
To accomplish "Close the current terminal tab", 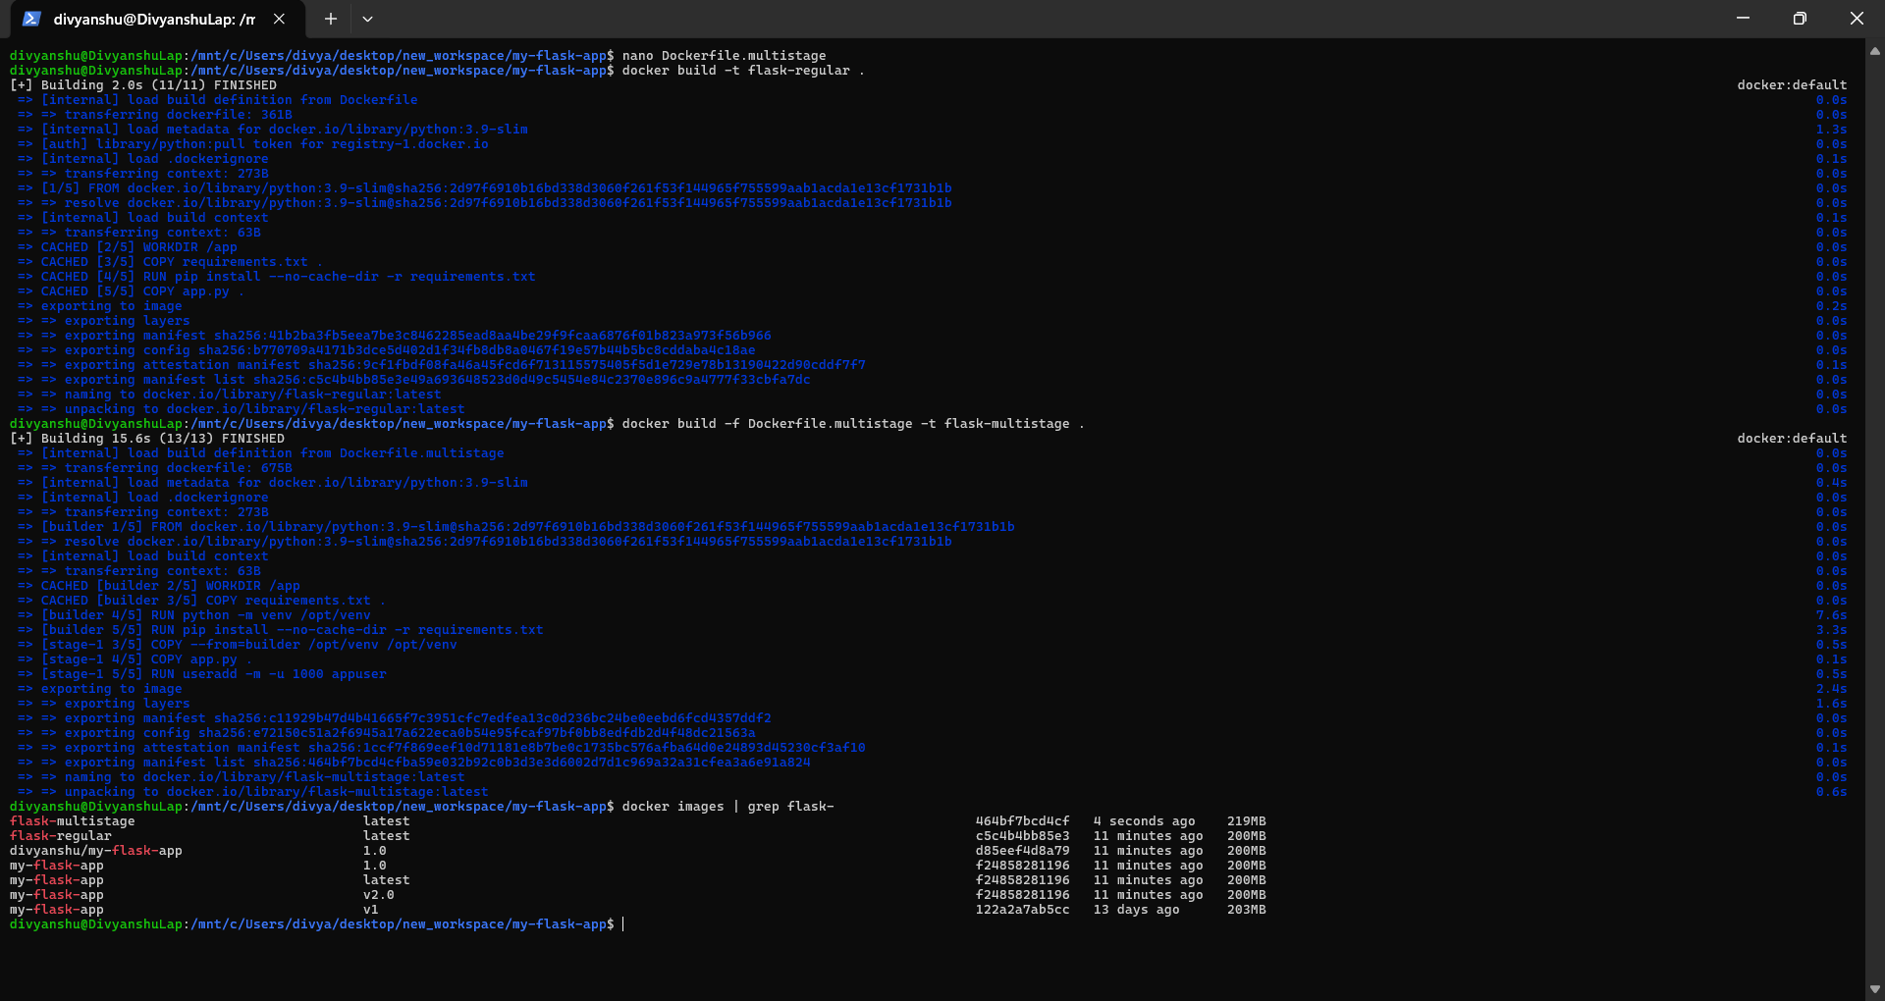I will tap(279, 18).
